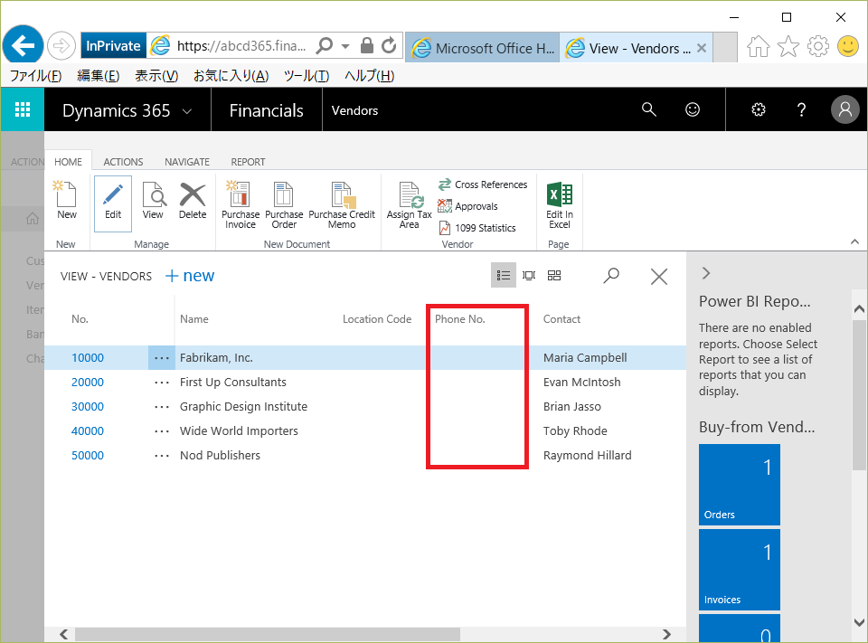The width and height of the screenshot is (868, 643).
Task: Click the Edit pencil icon
Action: (x=113, y=195)
